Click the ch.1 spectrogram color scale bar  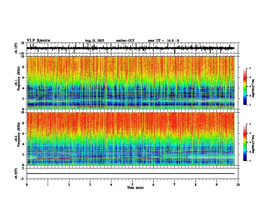point(245,87)
